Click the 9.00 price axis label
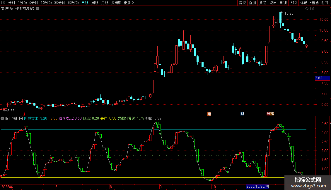 coord(325,51)
